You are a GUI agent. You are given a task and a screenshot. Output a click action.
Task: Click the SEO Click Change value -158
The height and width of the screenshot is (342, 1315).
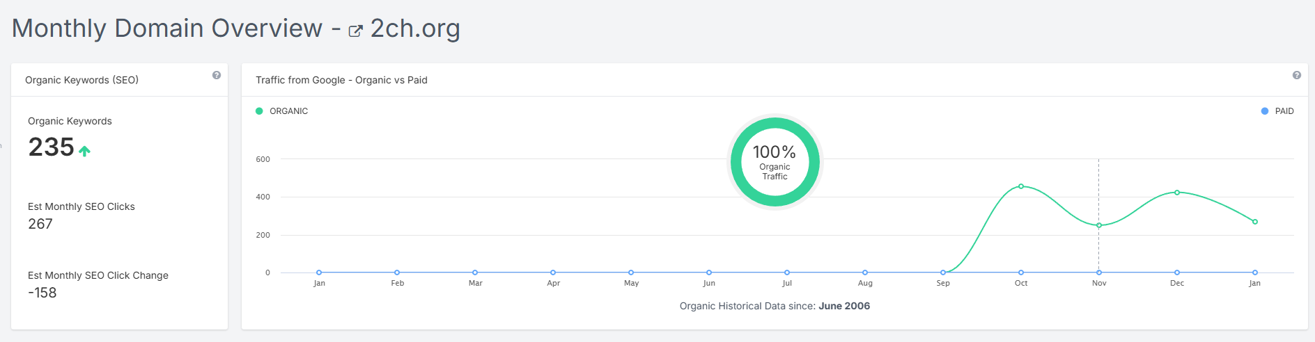point(42,293)
